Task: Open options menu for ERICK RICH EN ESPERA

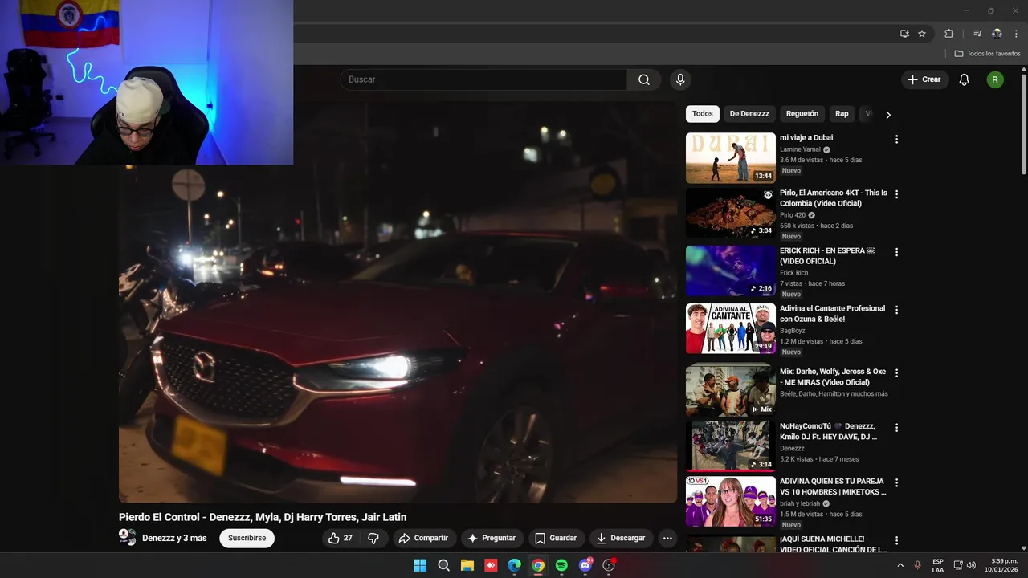Action: click(896, 252)
